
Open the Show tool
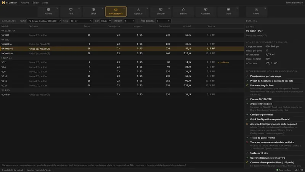click(x=228, y=11)
